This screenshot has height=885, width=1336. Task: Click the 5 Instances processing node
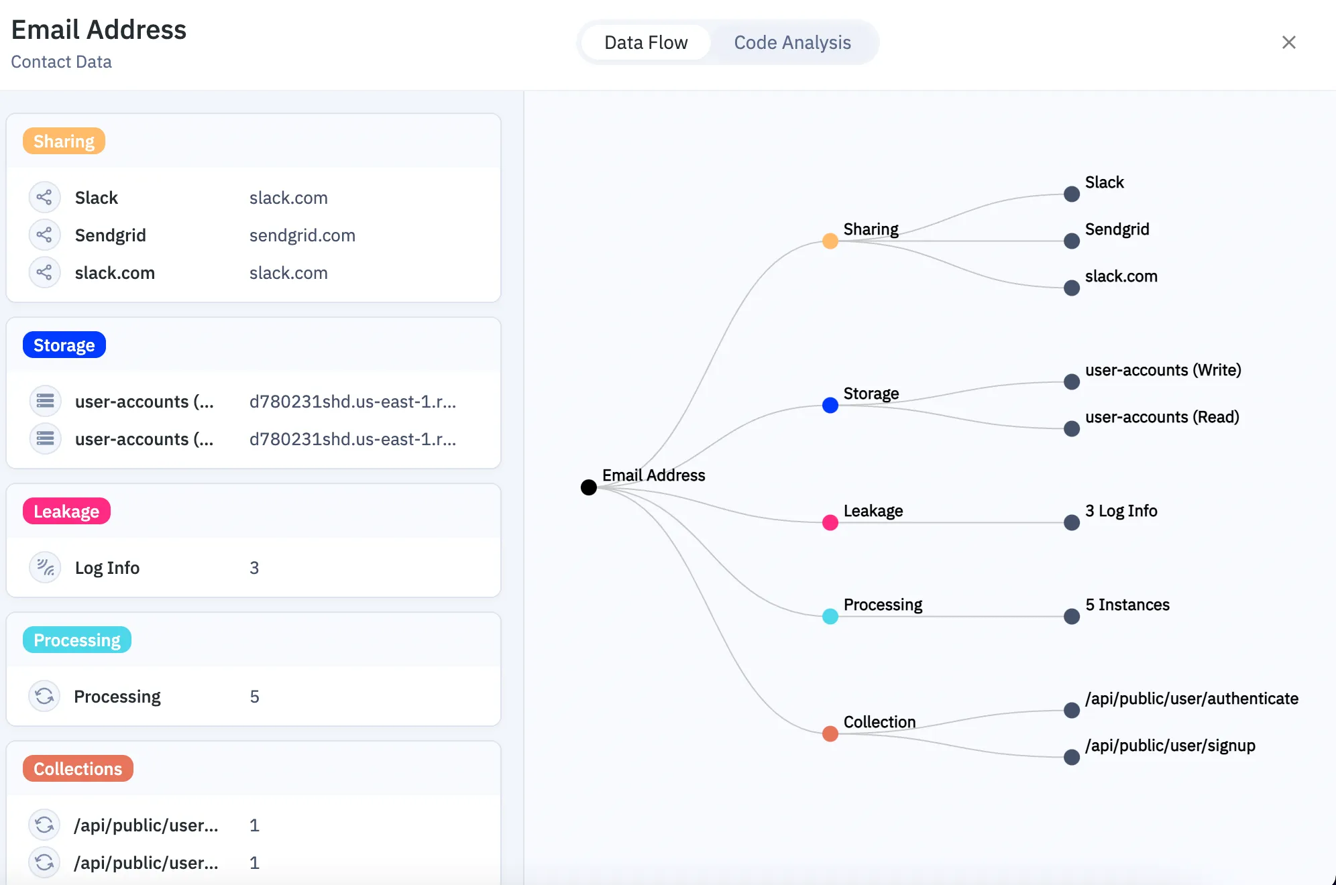click(x=1071, y=617)
